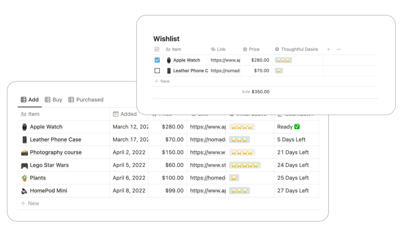The height and width of the screenshot is (230, 409).
Task: Open the nomad link in Wishlist
Action: (225, 71)
